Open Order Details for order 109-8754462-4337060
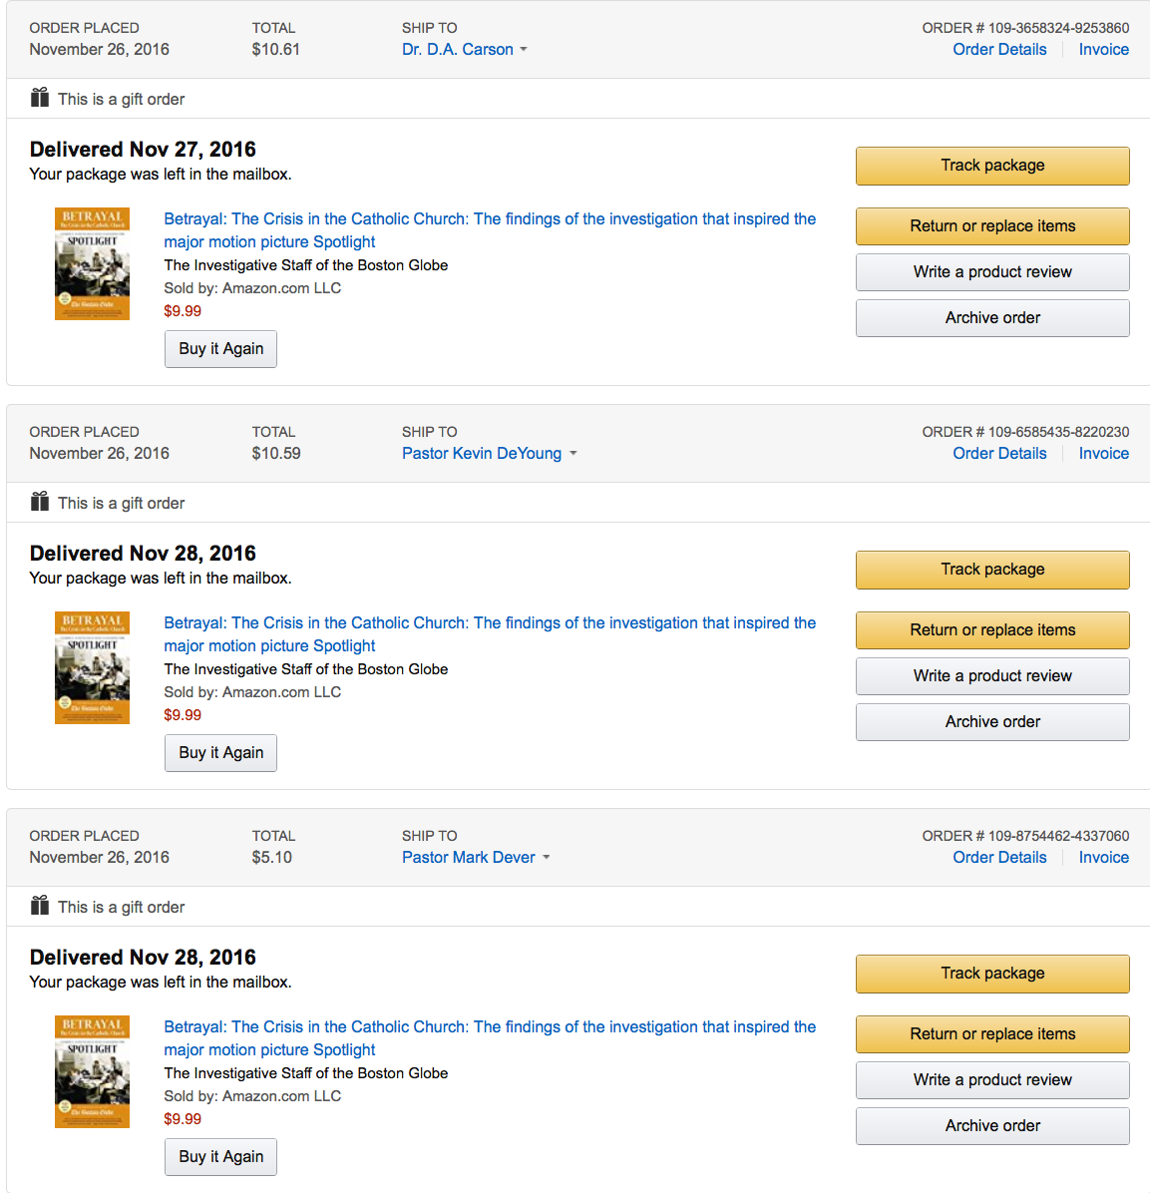Image resolution: width=1150 pixels, height=1193 pixels. pyautogui.click(x=999, y=858)
